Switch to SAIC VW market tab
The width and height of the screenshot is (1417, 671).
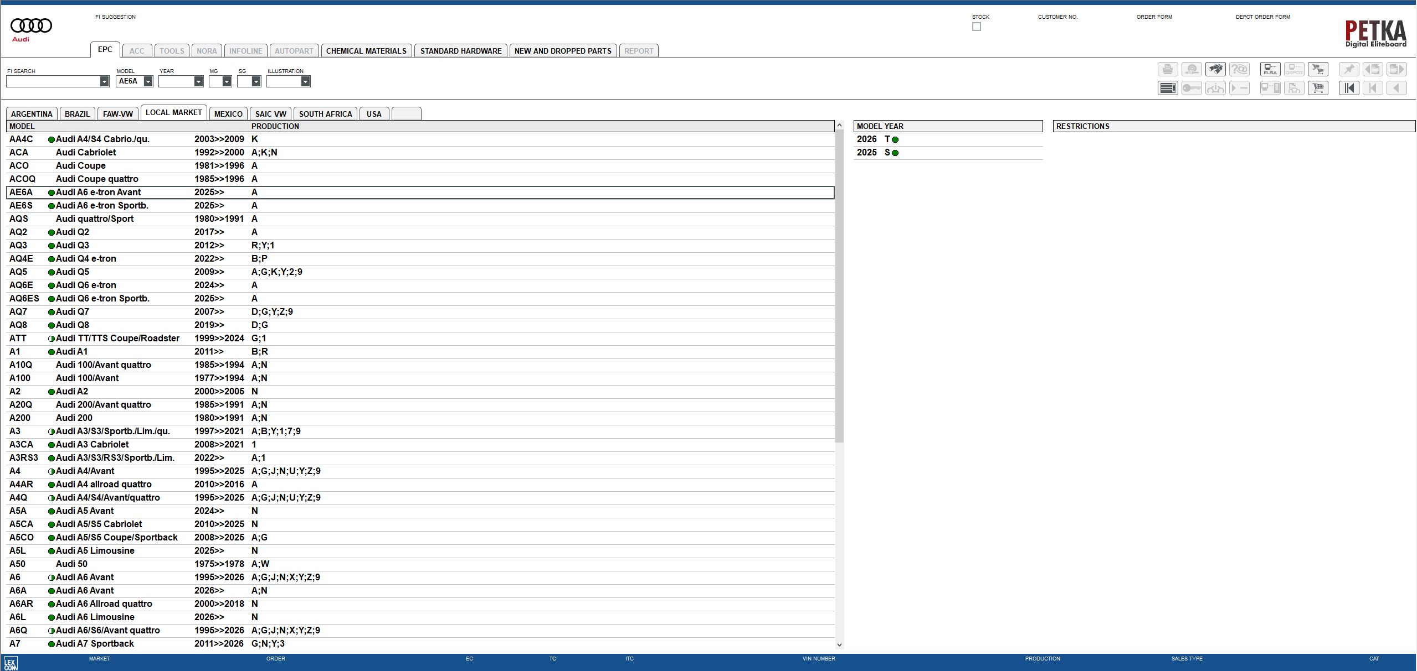tap(270, 114)
